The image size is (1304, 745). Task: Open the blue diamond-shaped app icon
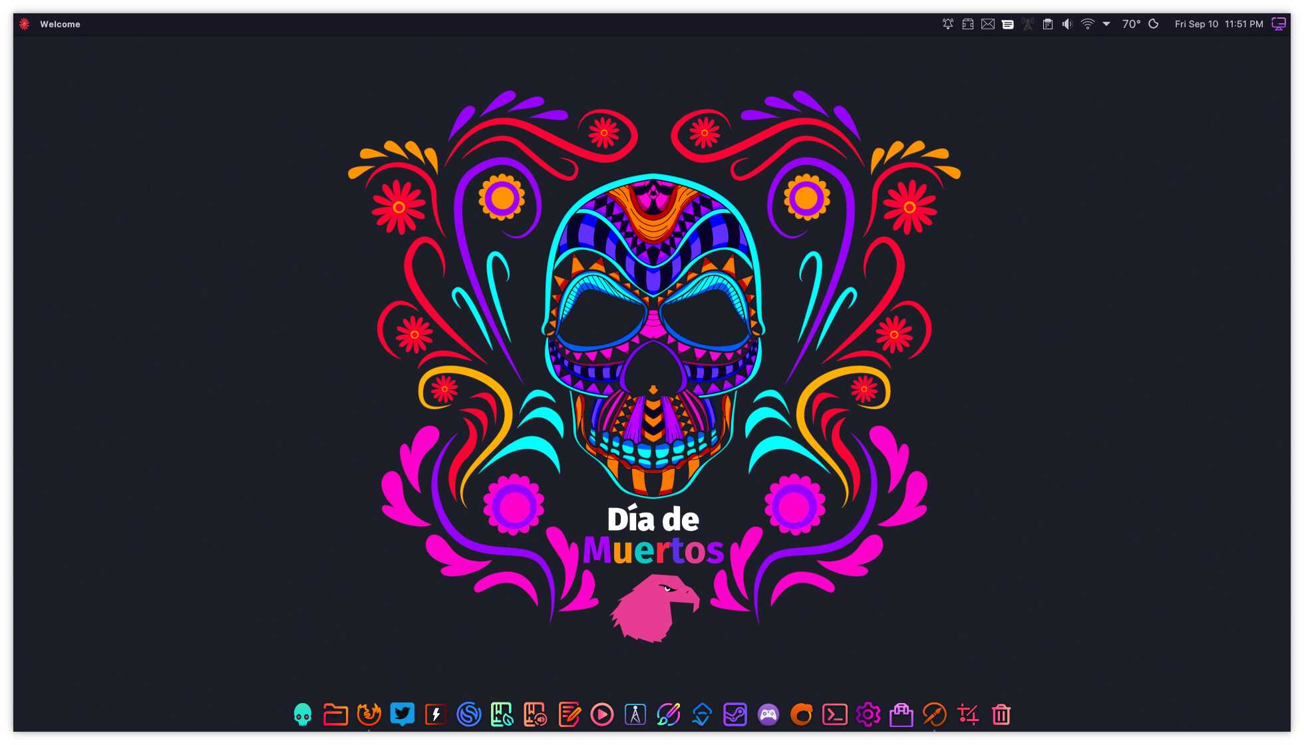tap(702, 714)
